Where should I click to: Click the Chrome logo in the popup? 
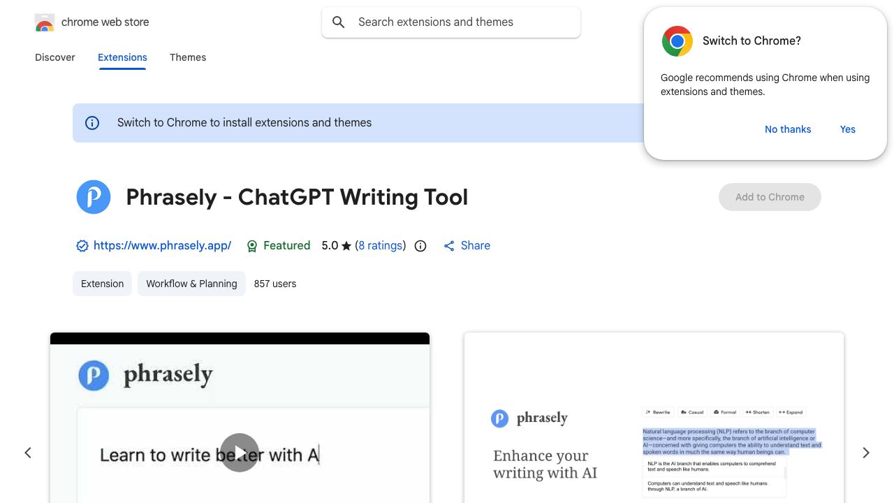point(677,41)
